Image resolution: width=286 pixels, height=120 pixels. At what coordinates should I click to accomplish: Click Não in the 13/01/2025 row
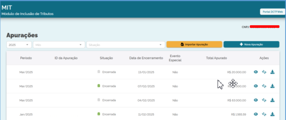click(175, 72)
